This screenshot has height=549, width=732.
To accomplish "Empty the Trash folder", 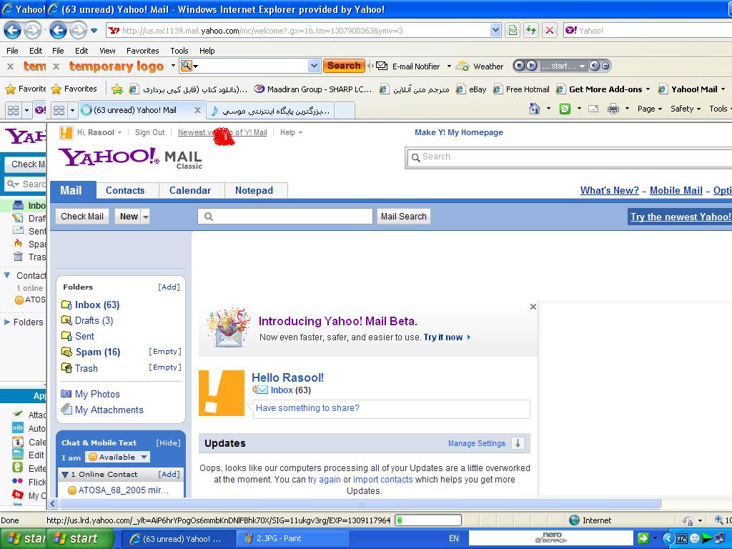I will click(165, 367).
